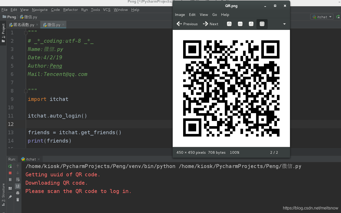
Task: Close the 匿名函数.py editor tab
Action: point(37,25)
